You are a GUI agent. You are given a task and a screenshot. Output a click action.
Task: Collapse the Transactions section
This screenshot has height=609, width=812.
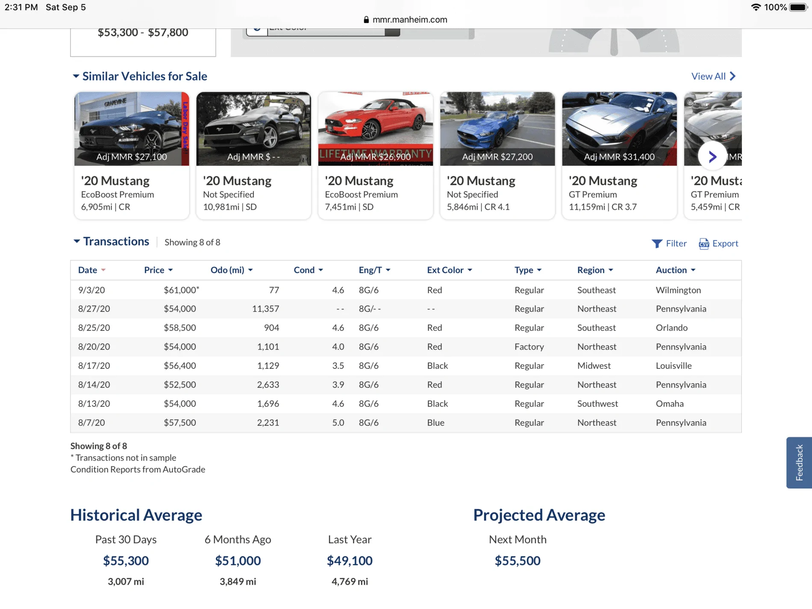[111, 241]
